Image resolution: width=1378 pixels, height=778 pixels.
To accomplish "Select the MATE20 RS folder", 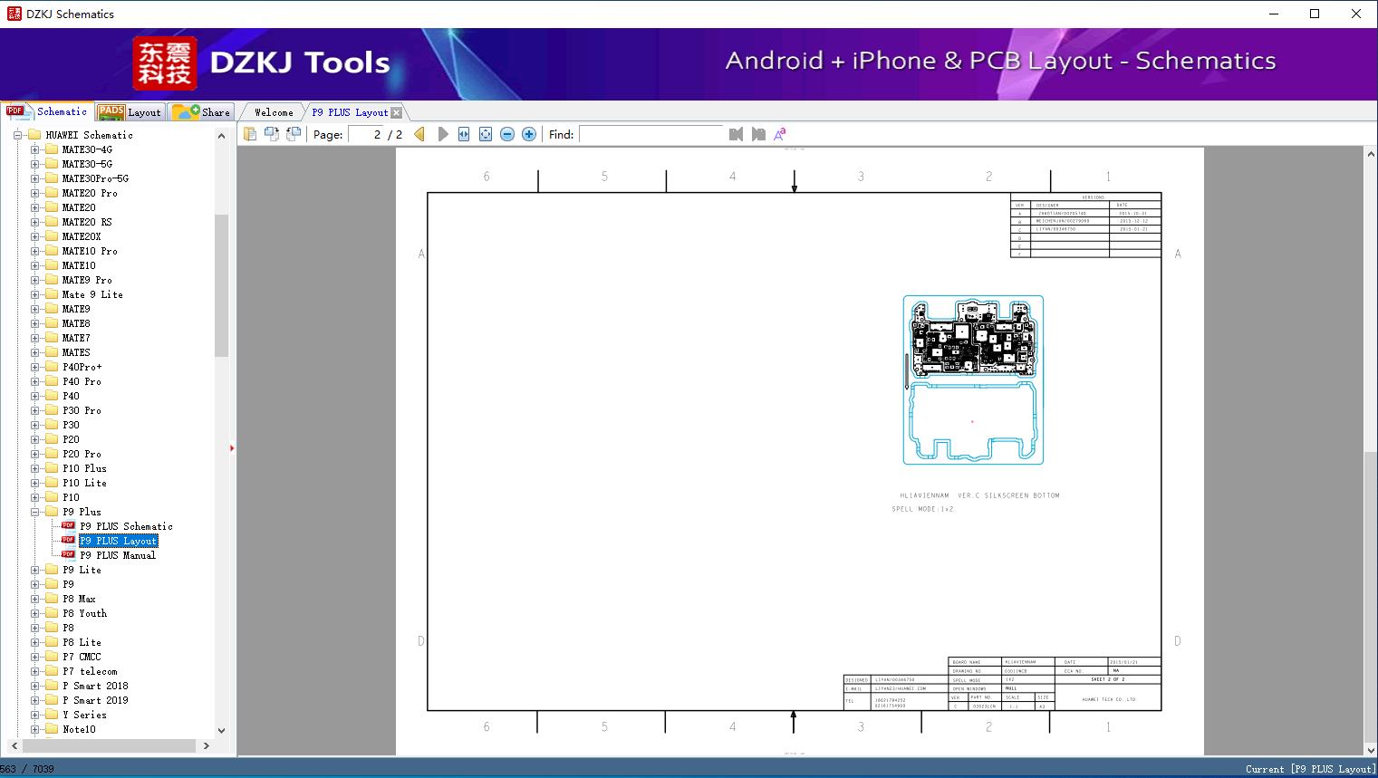I will [x=87, y=222].
